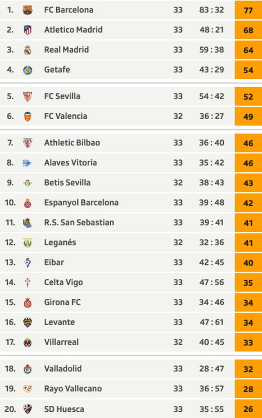This screenshot has width=262, height=418.
Task: Click Levante's 47 : 61 goal record
Action: point(212,322)
